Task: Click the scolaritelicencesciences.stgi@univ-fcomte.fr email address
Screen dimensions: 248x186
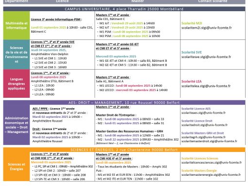Action: pos(212,163)
